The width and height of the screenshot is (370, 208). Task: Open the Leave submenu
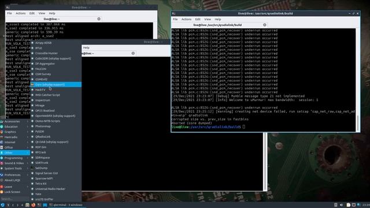coord(15,187)
